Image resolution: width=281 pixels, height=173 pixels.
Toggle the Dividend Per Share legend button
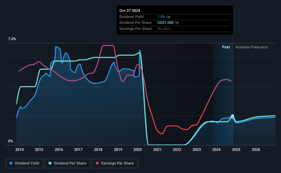coord(67,163)
